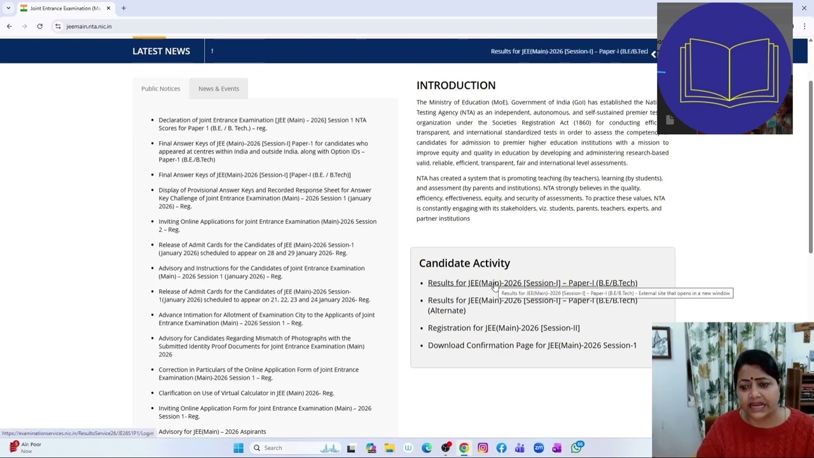Click the scrolling news ticker result headline

569,52
